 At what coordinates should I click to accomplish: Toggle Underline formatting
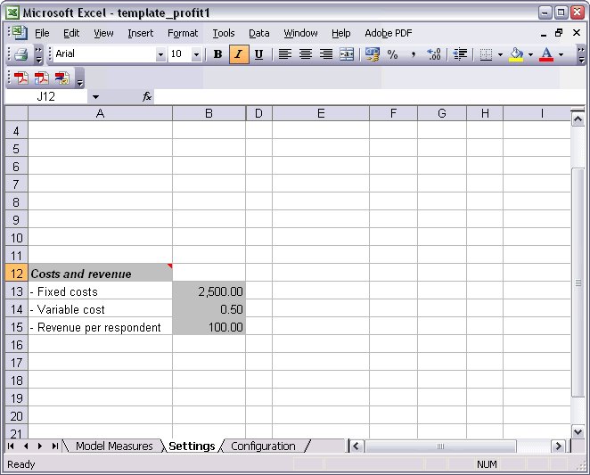coord(258,54)
